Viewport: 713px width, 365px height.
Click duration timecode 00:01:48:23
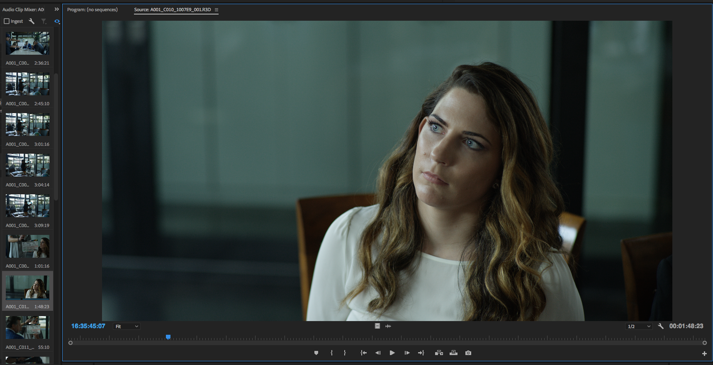[686, 326]
